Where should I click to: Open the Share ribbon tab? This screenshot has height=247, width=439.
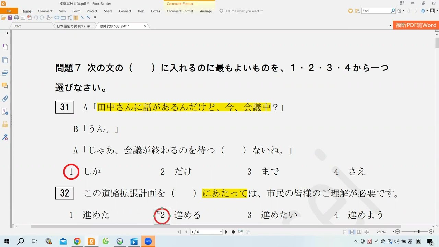coord(108,11)
